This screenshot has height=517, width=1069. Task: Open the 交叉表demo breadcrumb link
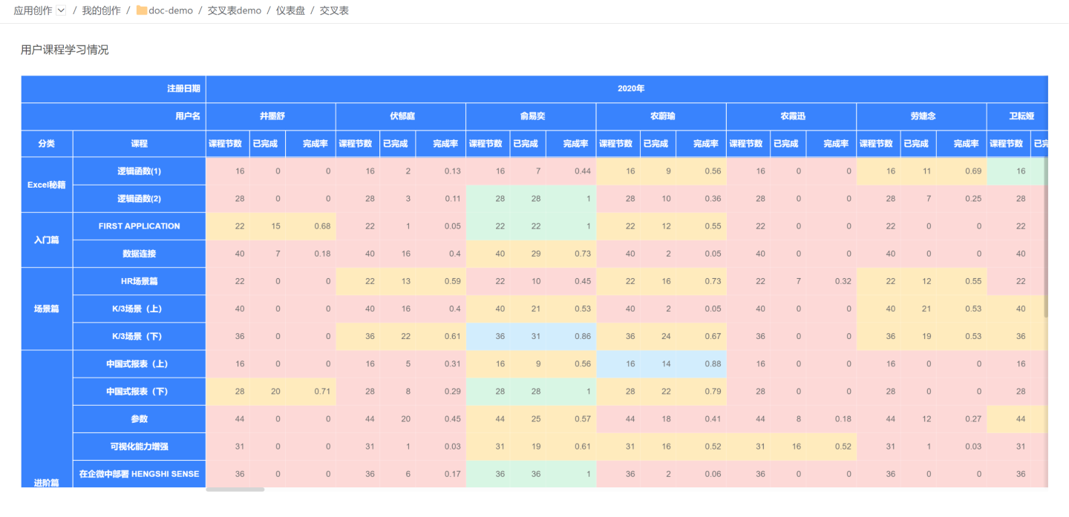234,10
